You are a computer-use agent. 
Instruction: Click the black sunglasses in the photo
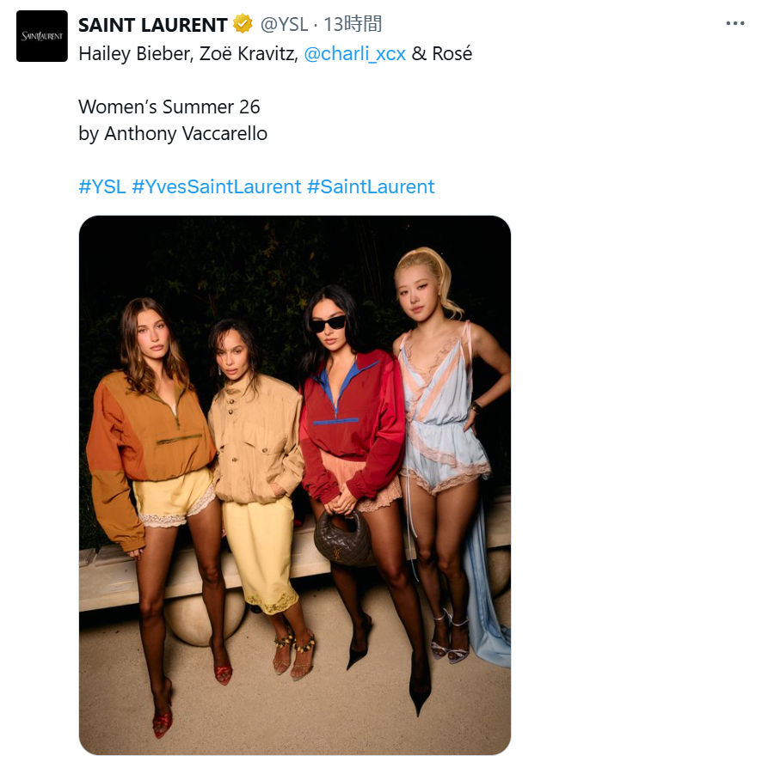click(x=328, y=325)
